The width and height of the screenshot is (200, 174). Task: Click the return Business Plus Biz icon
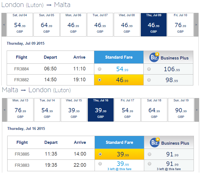tap(155, 142)
